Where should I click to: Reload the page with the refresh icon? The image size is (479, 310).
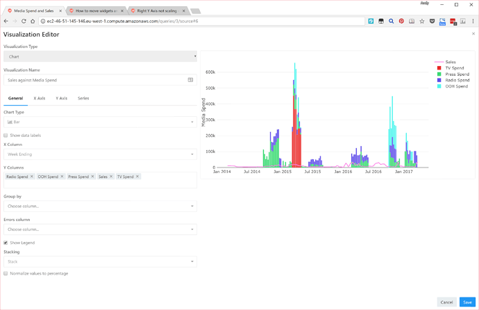click(24, 21)
